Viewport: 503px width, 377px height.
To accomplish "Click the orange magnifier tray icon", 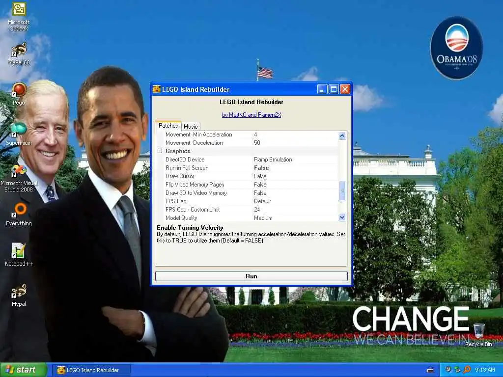I will 467,370.
